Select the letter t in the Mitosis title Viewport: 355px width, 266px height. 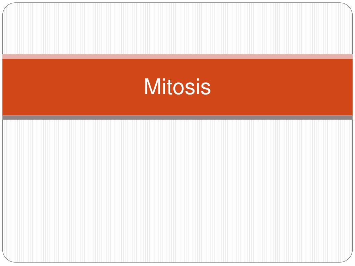pyautogui.click(x=168, y=87)
